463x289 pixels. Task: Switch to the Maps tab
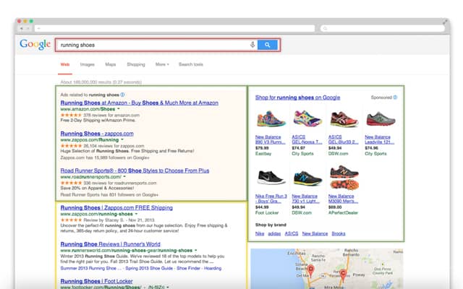pos(111,64)
